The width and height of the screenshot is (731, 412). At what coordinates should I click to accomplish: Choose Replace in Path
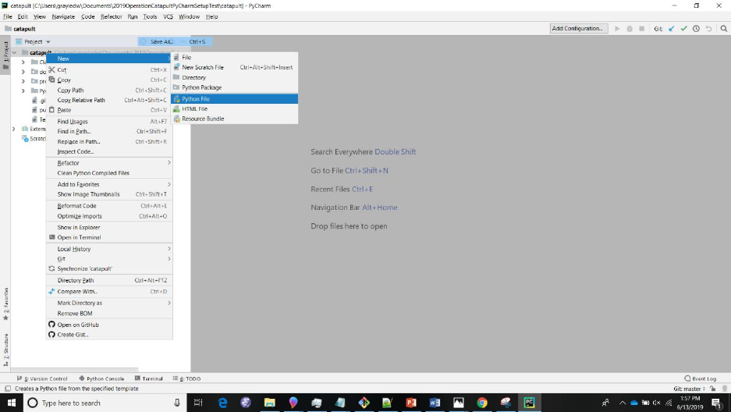[x=109, y=142]
